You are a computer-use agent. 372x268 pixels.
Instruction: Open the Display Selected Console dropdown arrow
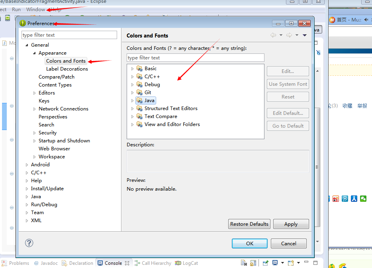click(282, 263)
